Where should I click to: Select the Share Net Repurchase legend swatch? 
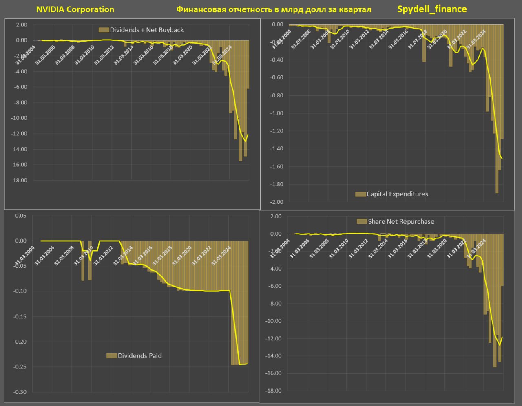coord(362,222)
